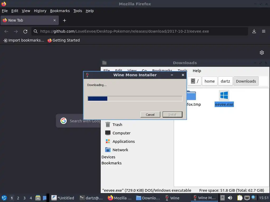Click the wine glass icon in installer title
Viewport: 270px width, 202px height.
87,75
